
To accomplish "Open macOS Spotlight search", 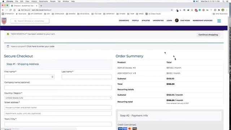I will coord(223,1).
